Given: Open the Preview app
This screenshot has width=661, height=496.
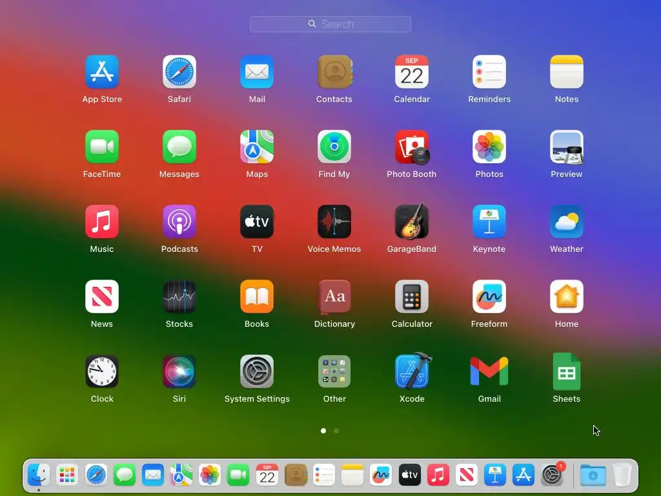Looking at the screenshot, I should [x=567, y=147].
